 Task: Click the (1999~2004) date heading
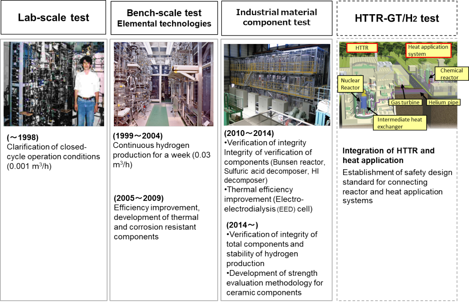click(x=138, y=136)
